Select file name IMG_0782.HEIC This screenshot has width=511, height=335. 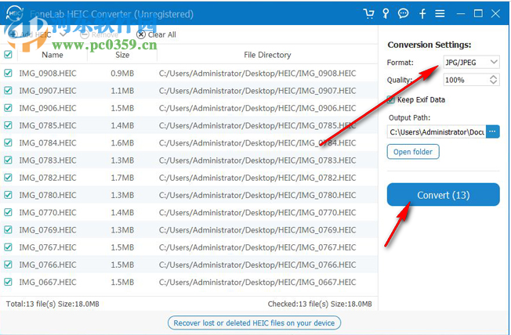click(48, 178)
